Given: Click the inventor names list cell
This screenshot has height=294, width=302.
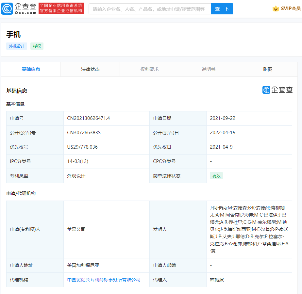Looking at the screenshot, I should point(249,229).
